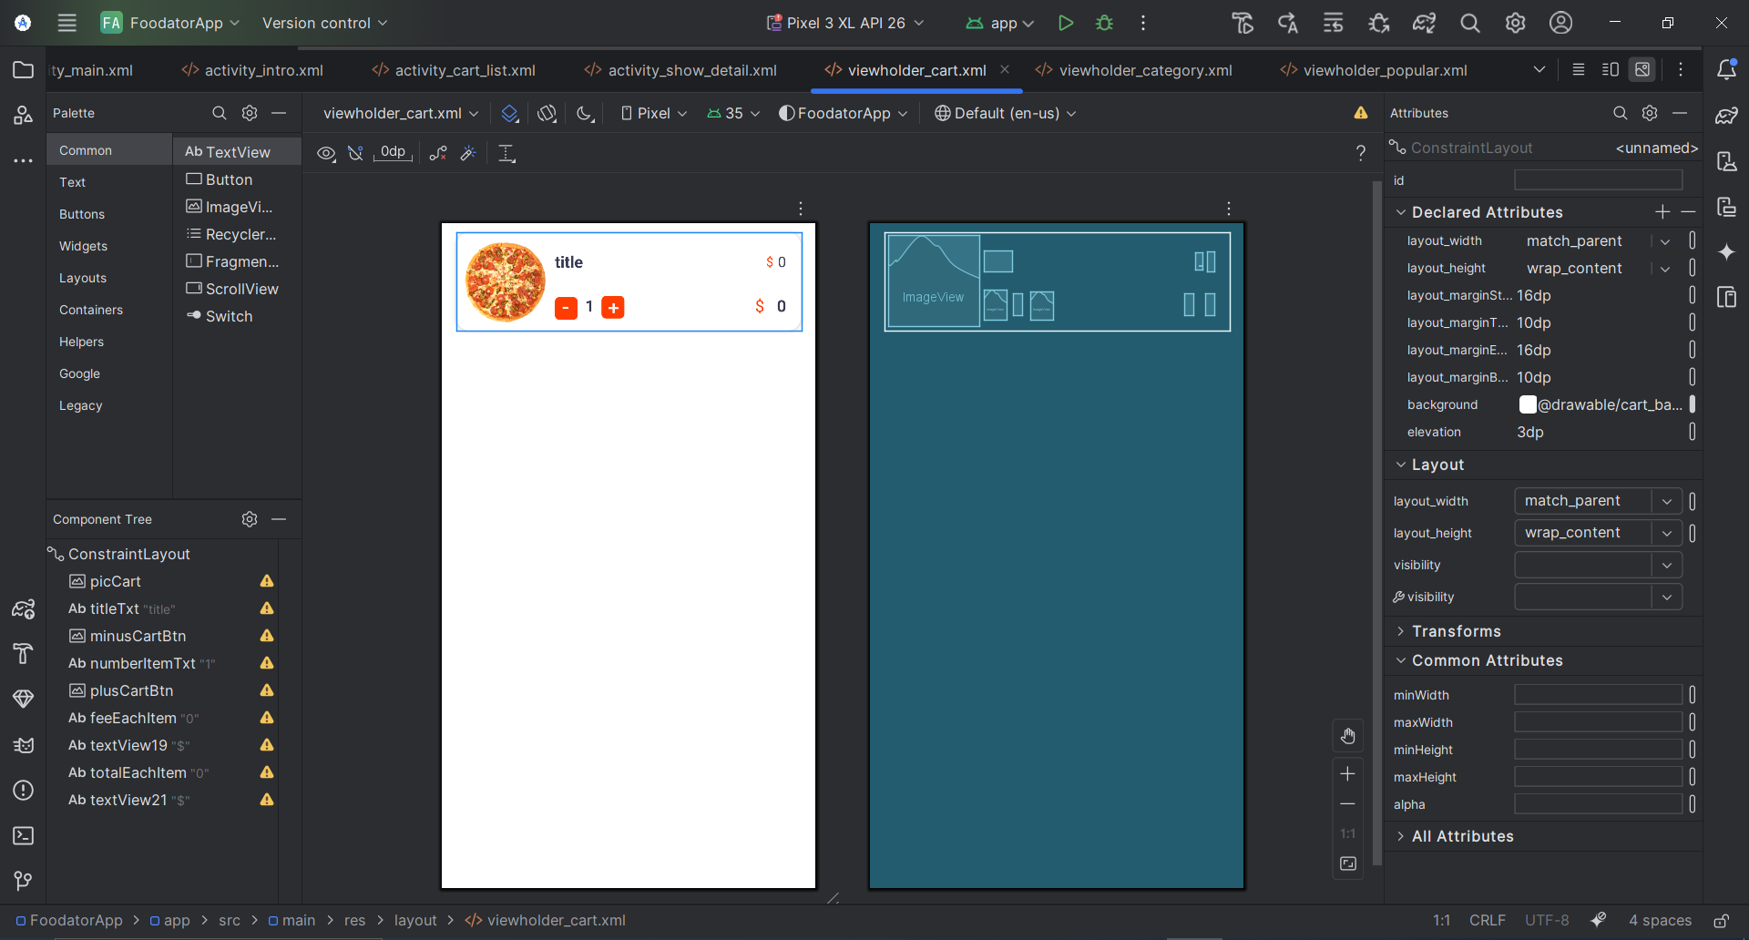Select Buttons palette category

tap(82, 214)
